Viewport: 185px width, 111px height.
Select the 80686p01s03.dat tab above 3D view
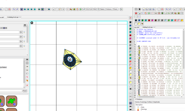coord(13,17)
